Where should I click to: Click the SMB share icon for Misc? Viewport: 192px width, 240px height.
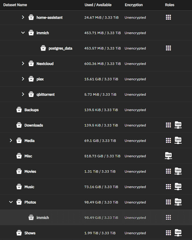click(x=168, y=156)
